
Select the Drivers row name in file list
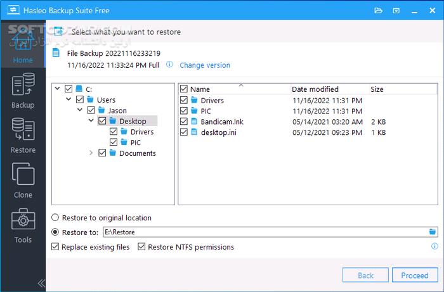pos(212,100)
